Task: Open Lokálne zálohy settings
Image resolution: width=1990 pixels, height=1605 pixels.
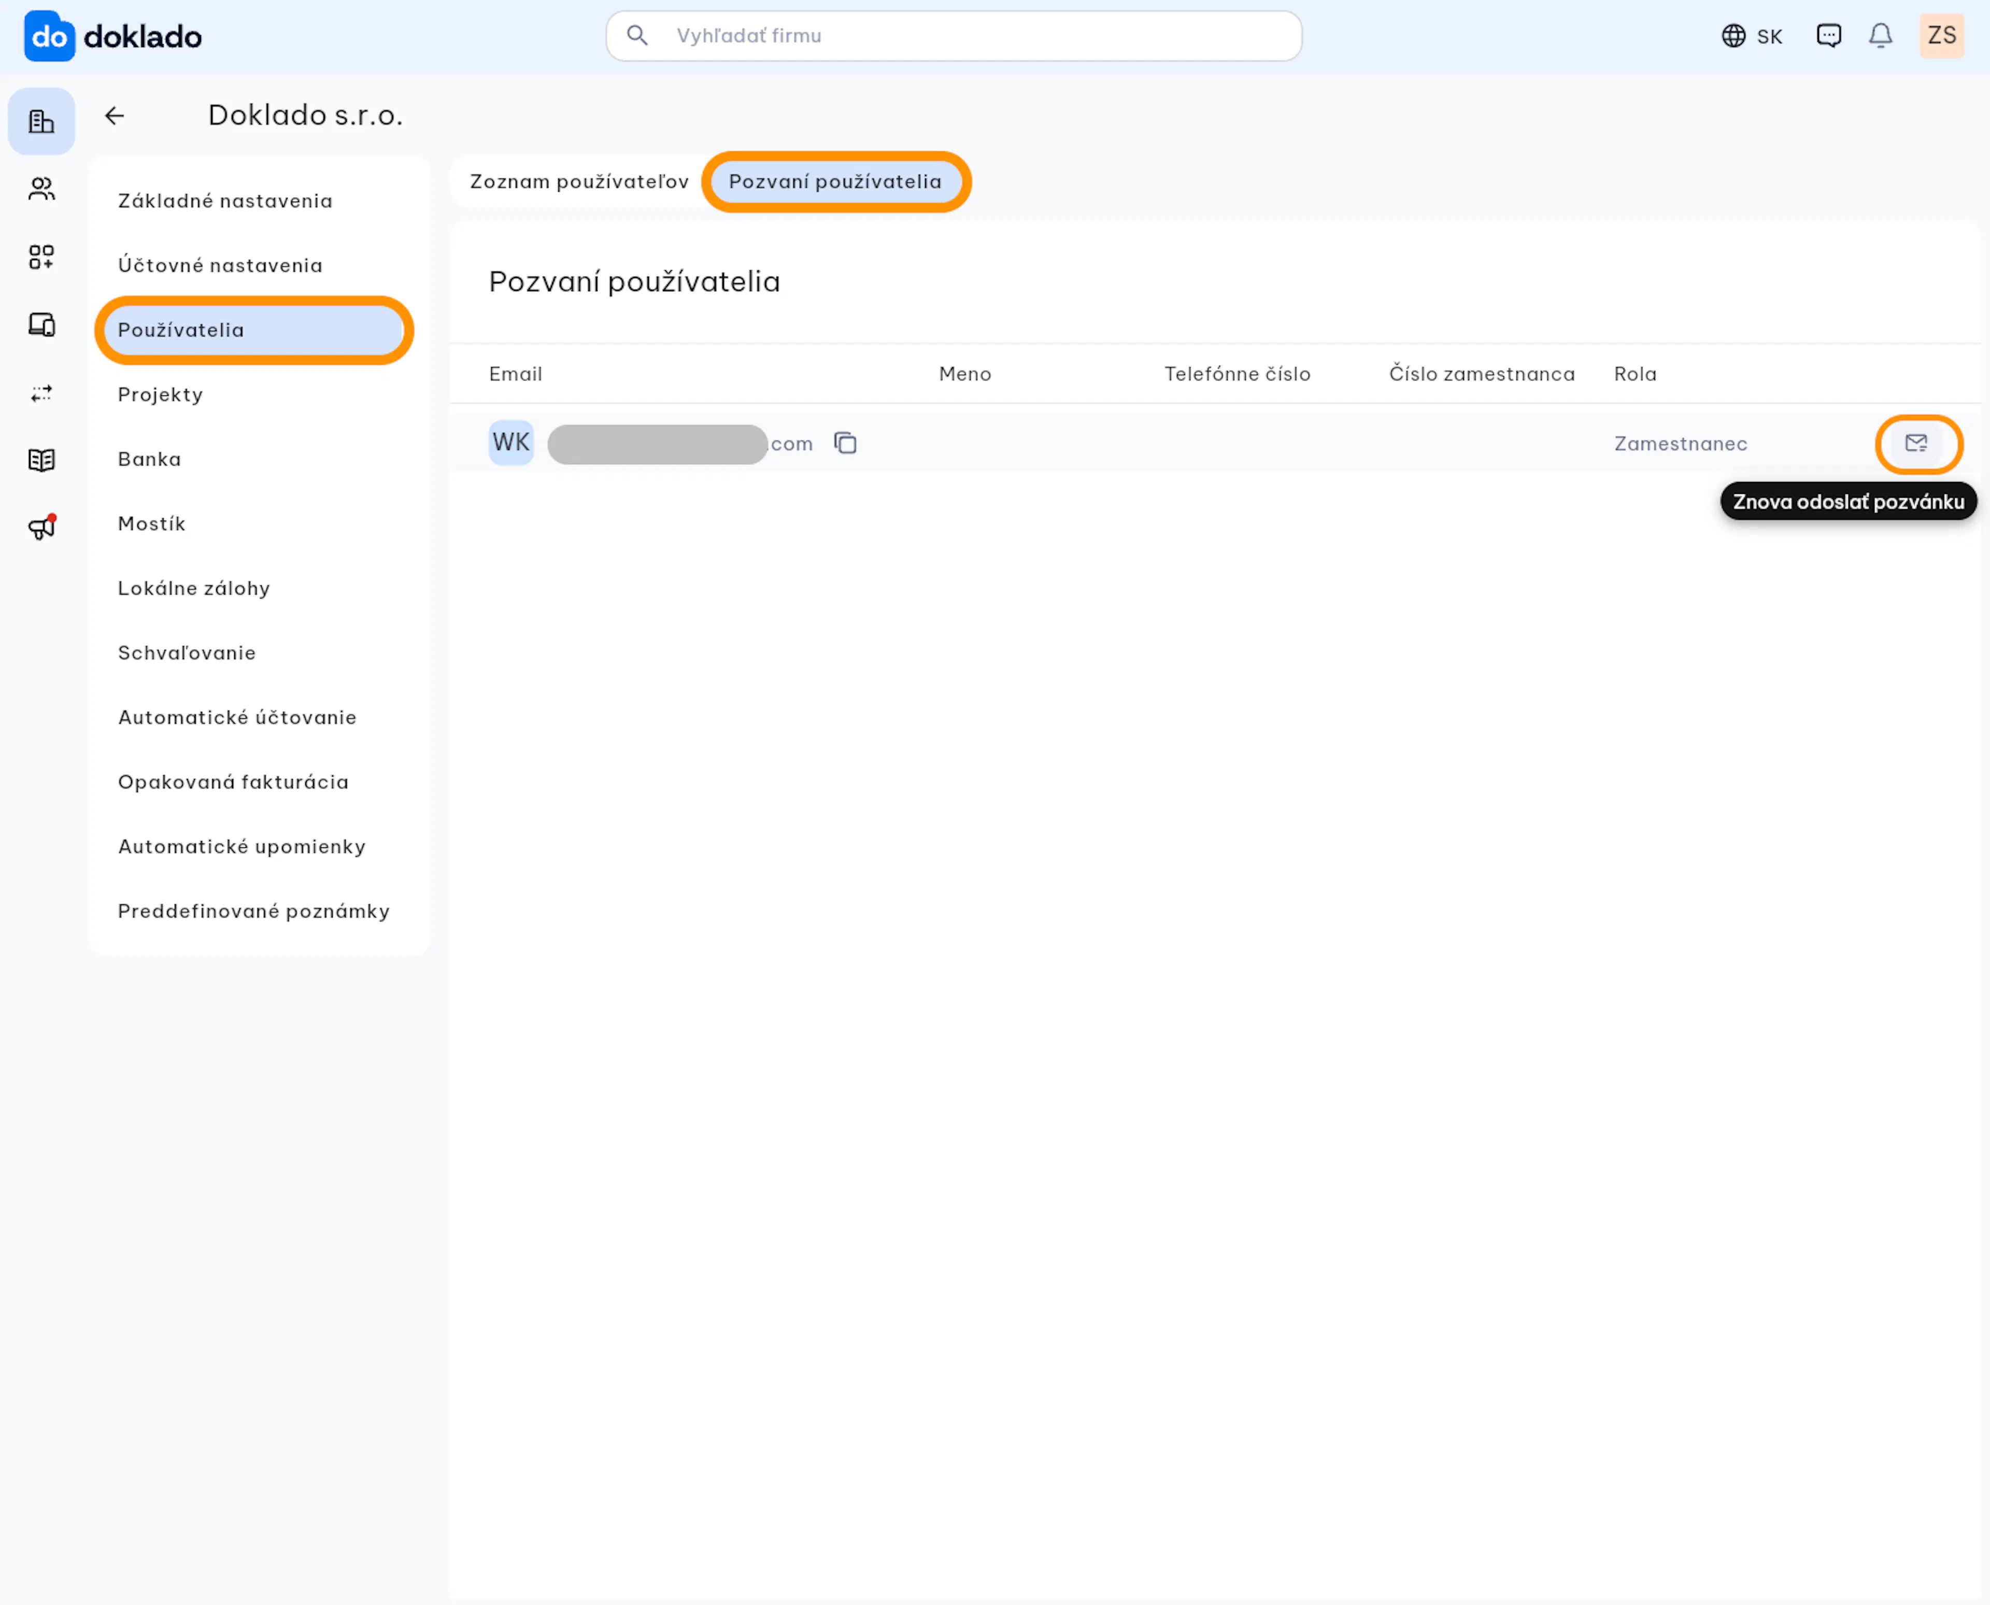Action: 259,588
